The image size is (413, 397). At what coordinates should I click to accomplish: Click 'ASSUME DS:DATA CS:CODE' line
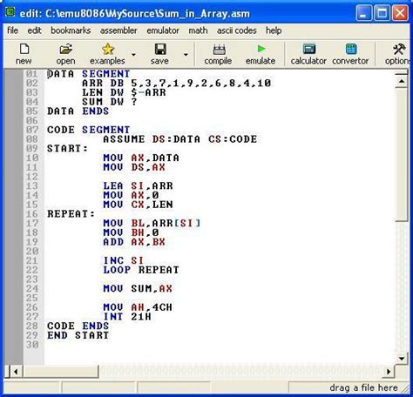(x=180, y=139)
